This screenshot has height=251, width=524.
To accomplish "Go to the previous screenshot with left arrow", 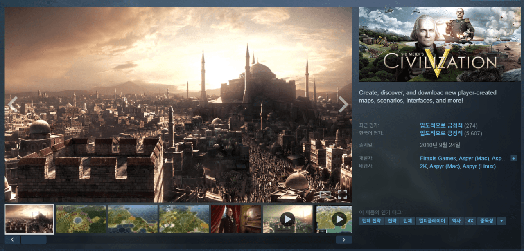I will tap(12, 105).
